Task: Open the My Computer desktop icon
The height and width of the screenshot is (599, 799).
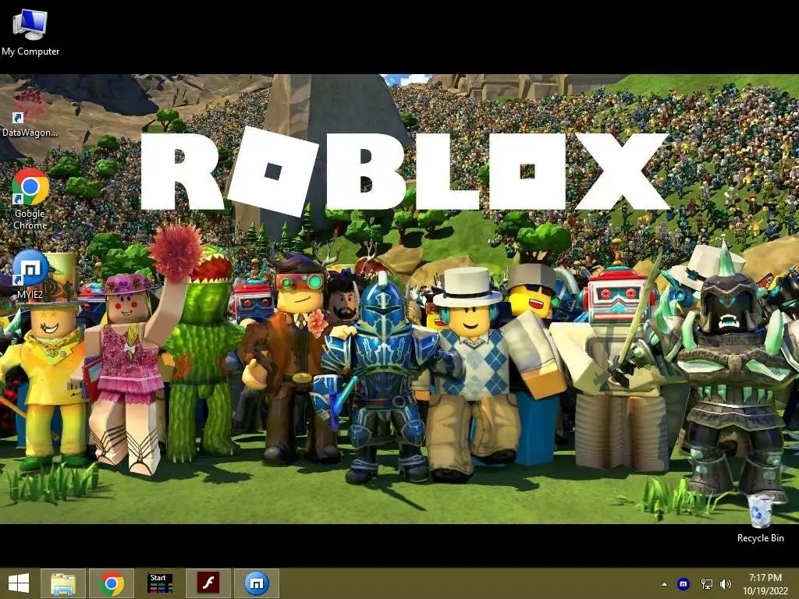Action: click(x=30, y=33)
